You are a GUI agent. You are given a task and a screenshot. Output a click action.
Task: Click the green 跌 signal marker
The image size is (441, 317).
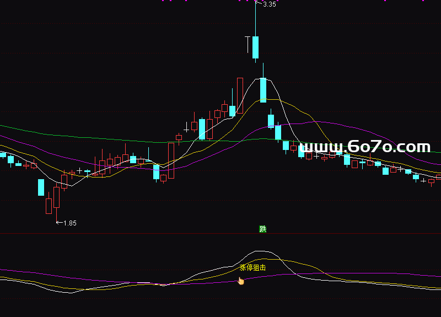pyautogui.click(x=263, y=229)
